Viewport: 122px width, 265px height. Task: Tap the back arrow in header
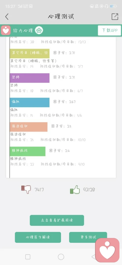pyautogui.click(x=7, y=17)
